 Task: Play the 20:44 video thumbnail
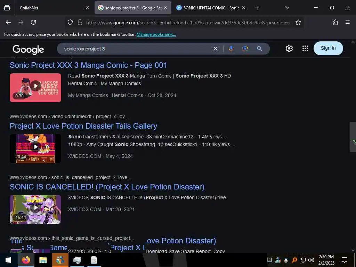(35, 148)
